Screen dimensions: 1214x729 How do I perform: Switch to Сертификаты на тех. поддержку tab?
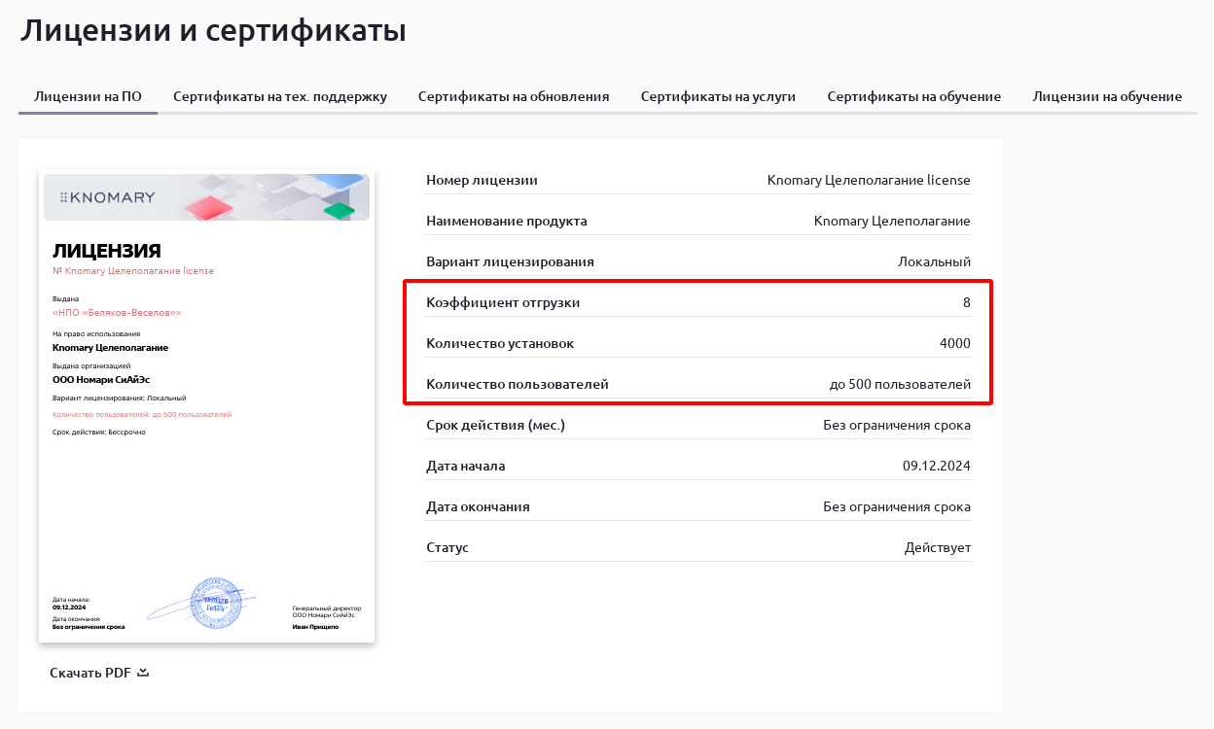point(280,96)
